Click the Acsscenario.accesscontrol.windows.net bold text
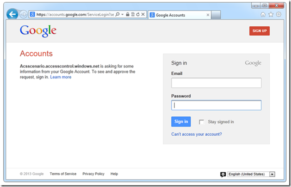Screen dimensions: 291x187 [60, 66]
